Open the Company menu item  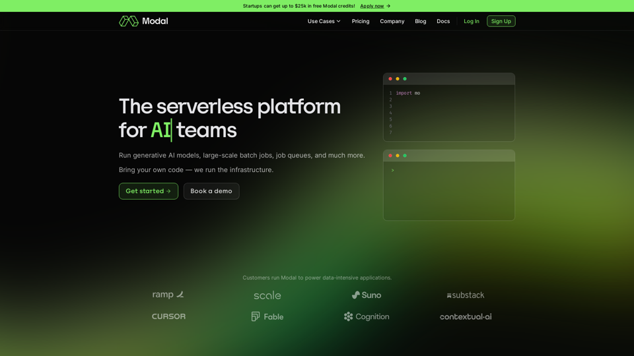pos(392,21)
